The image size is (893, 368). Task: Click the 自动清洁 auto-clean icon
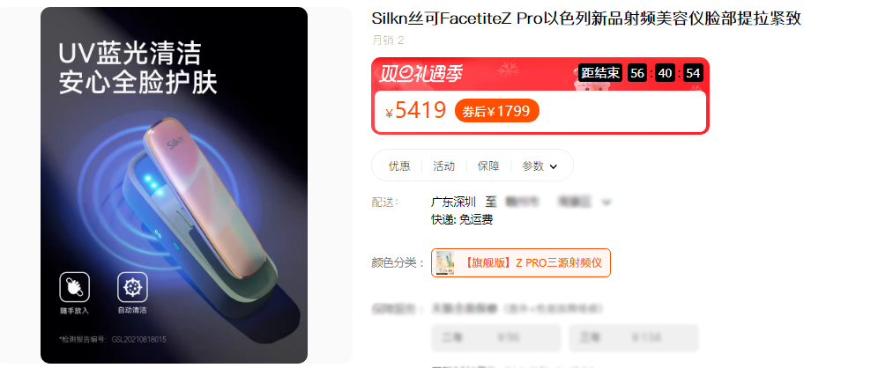click(x=132, y=287)
